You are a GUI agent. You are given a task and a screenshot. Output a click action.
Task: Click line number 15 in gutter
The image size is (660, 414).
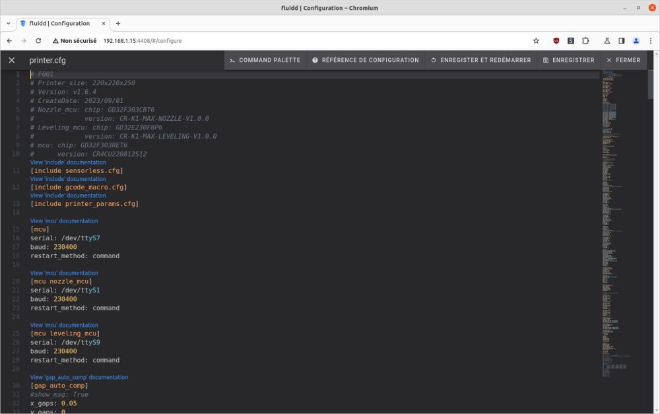[16, 229]
